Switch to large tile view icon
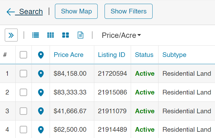The image size is (215, 138). point(66,35)
